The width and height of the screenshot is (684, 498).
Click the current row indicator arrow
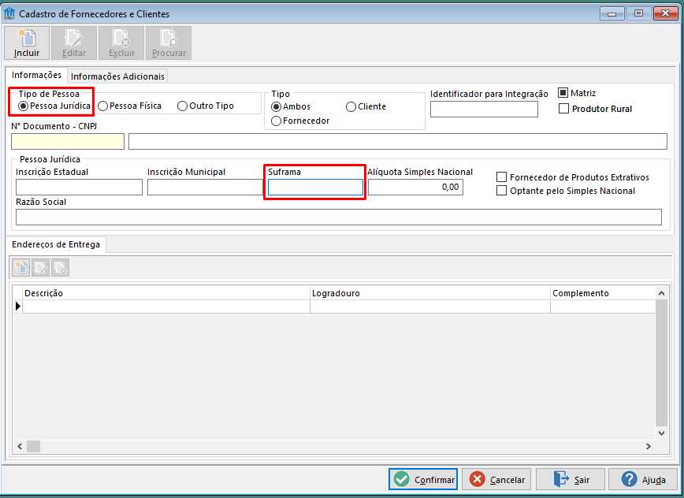[x=18, y=306]
